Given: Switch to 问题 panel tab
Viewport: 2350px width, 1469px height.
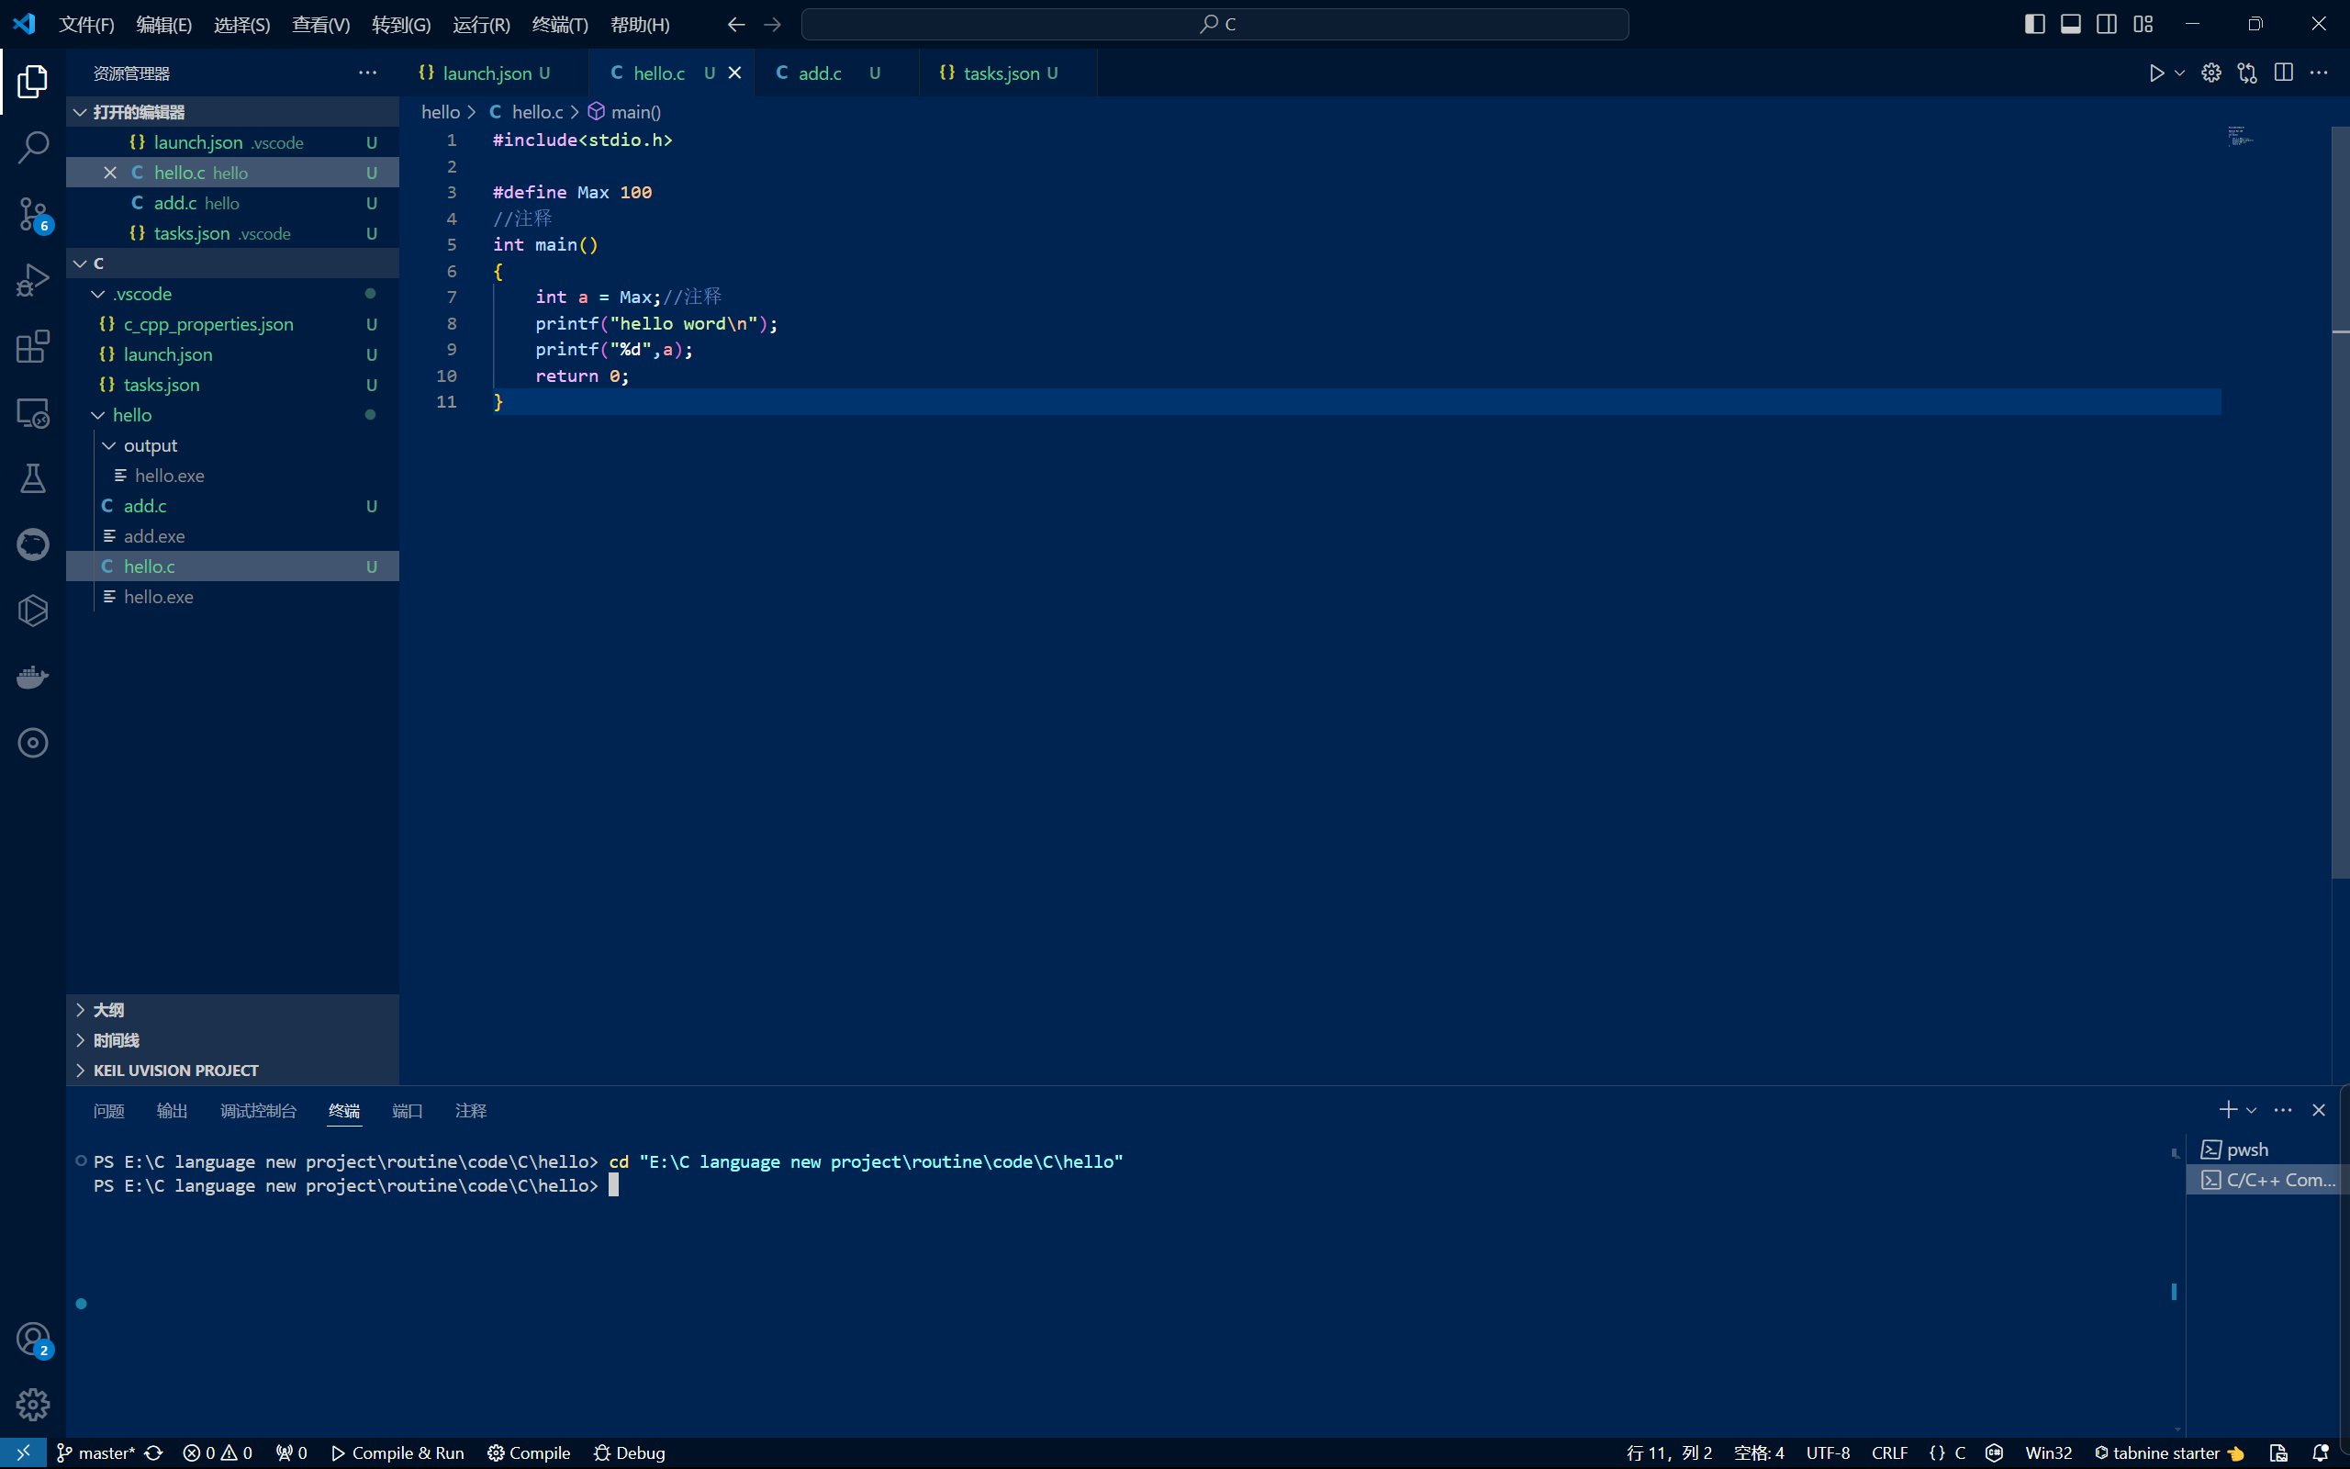Looking at the screenshot, I should (108, 1111).
